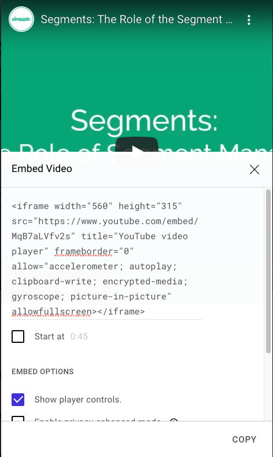Click the embed dialog's vertical scrollbar

click(268, 271)
